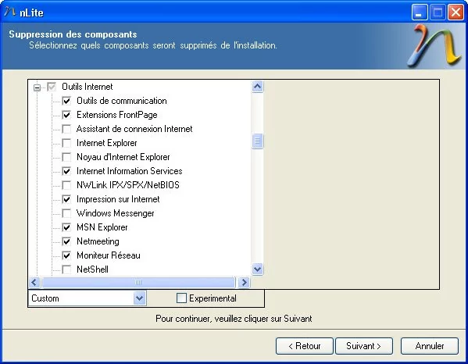Toggle the Outils Internet parent checkbox

pos(52,87)
